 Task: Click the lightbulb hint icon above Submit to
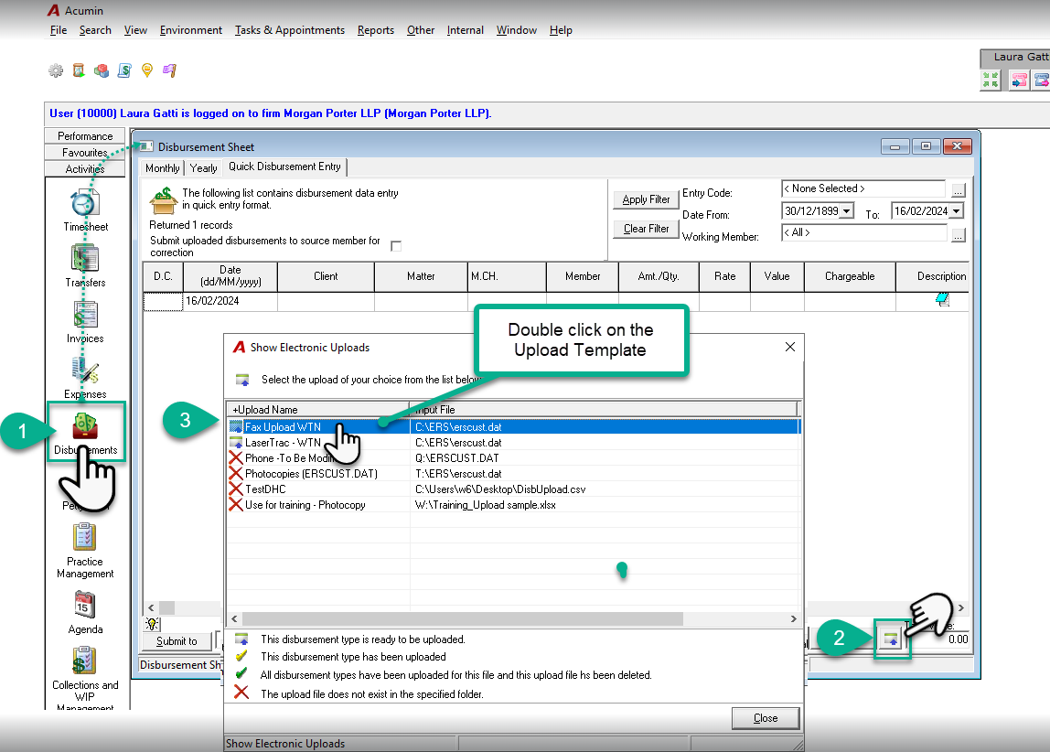[x=153, y=624]
